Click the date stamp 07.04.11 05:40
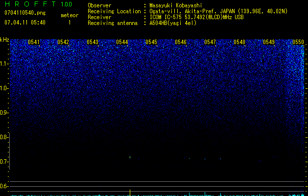This screenshot has height=196, width=308. 25,23
